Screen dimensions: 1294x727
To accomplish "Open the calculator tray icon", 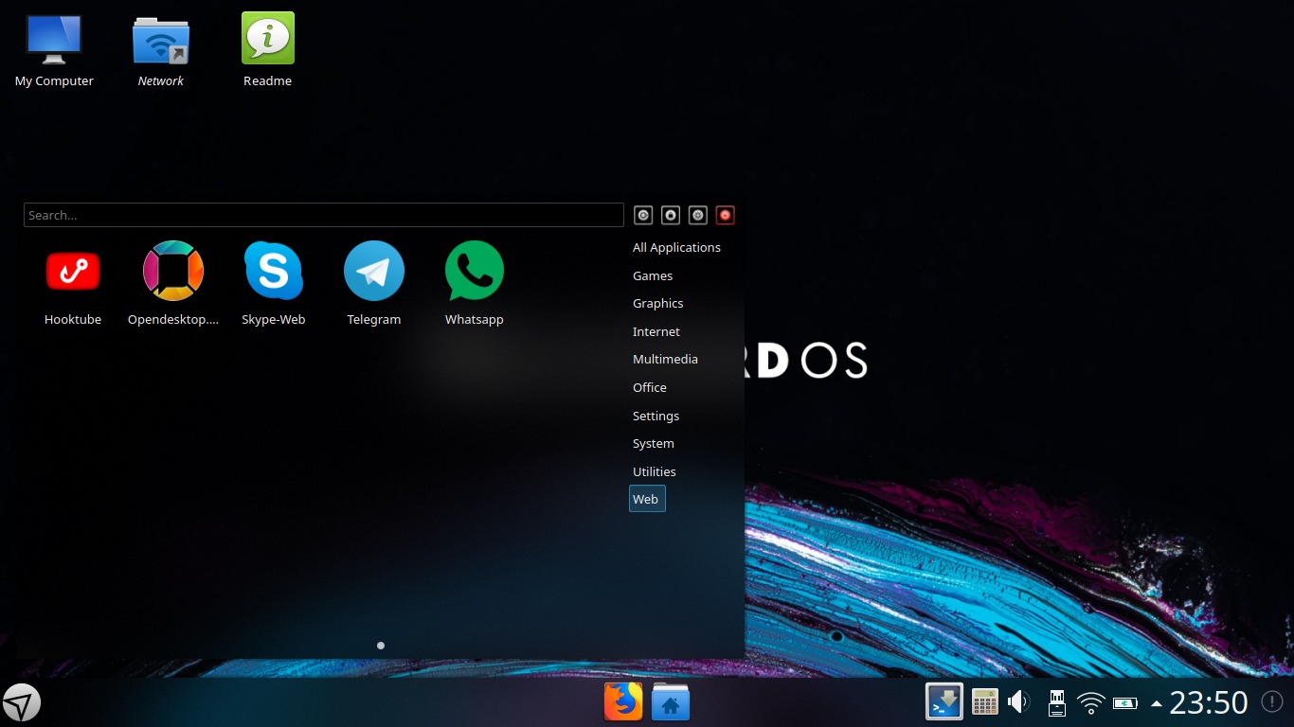I will point(985,702).
